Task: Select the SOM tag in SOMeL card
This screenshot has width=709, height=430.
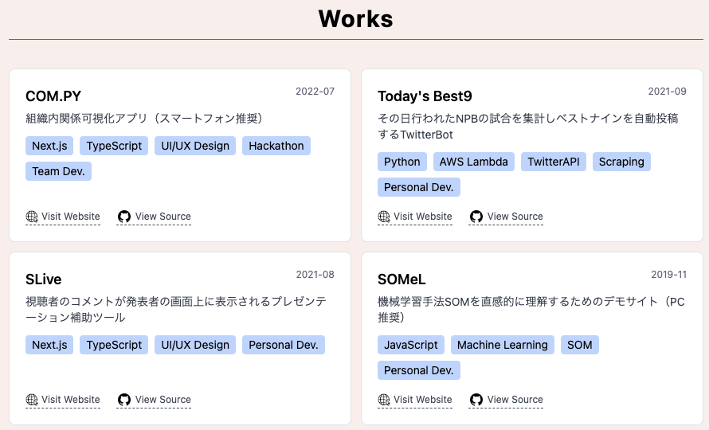Action: tap(580, 345)
